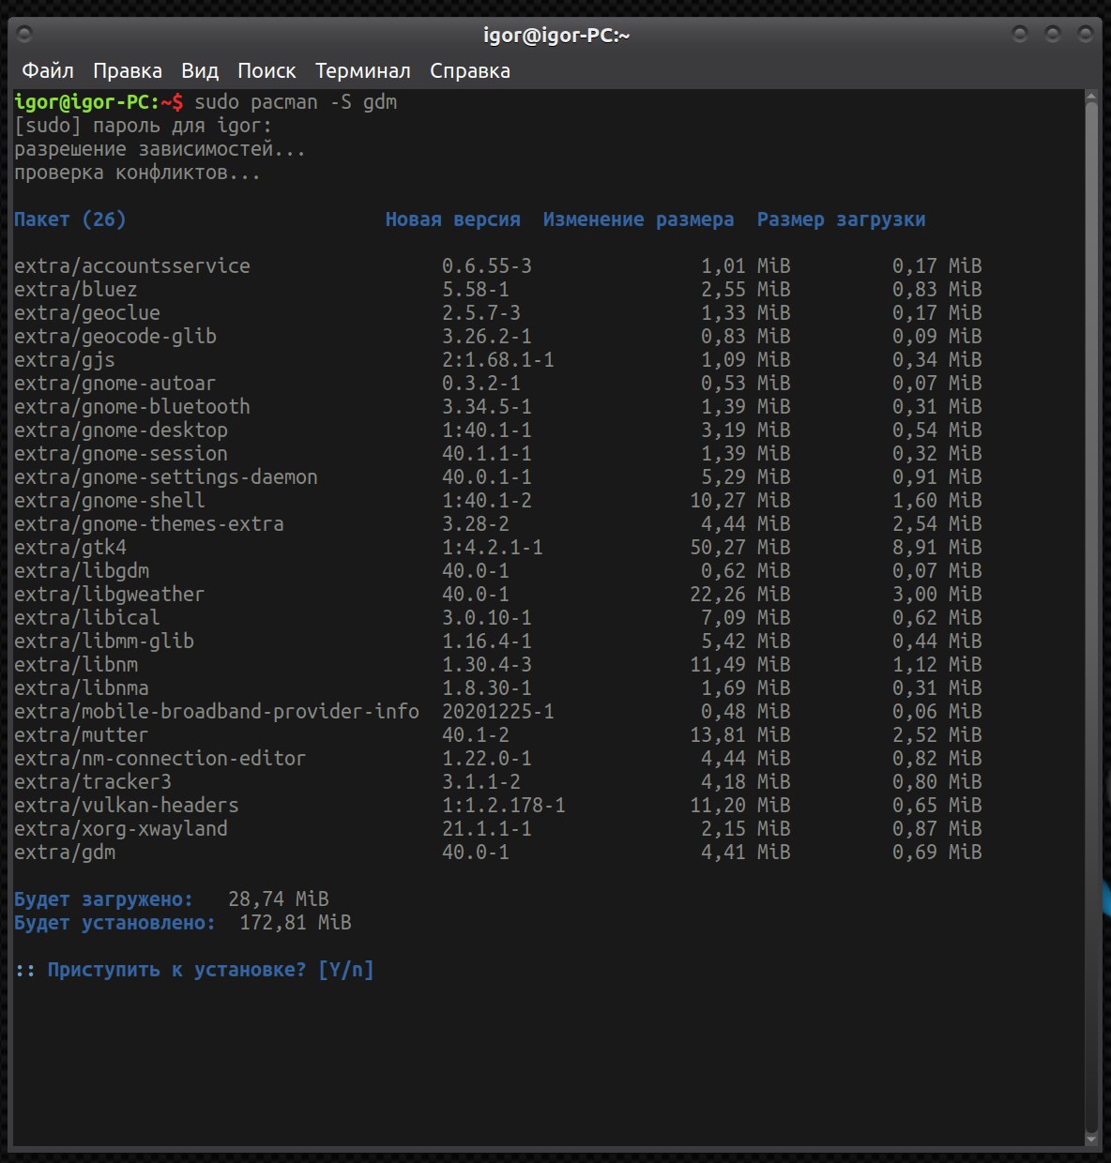The height and width of the screenshot is (1163, 1111).
Task: Click the size change 22,26 MiB
Action: [740, 595]
